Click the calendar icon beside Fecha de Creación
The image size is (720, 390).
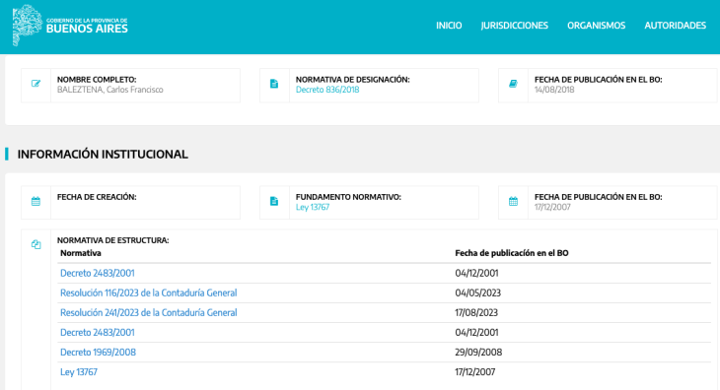click(x=36, y=201)
